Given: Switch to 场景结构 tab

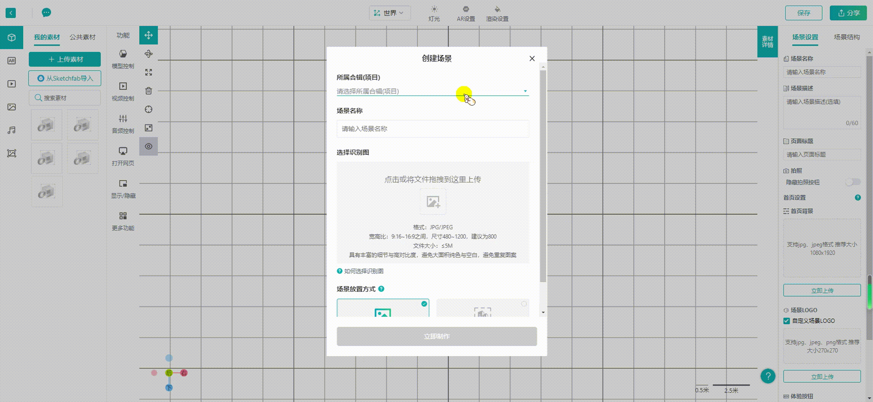Looking at the screenshot, I should pyautogui.click(x=847, y=37).
